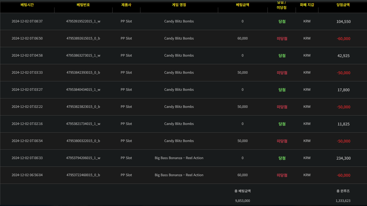Click 당첨 status in the 07:08:37 row

[x=282, y=21]
